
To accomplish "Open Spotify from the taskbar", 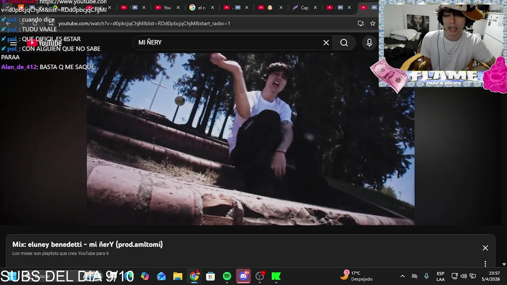I will pyautogui.click(x=227, y=276).
